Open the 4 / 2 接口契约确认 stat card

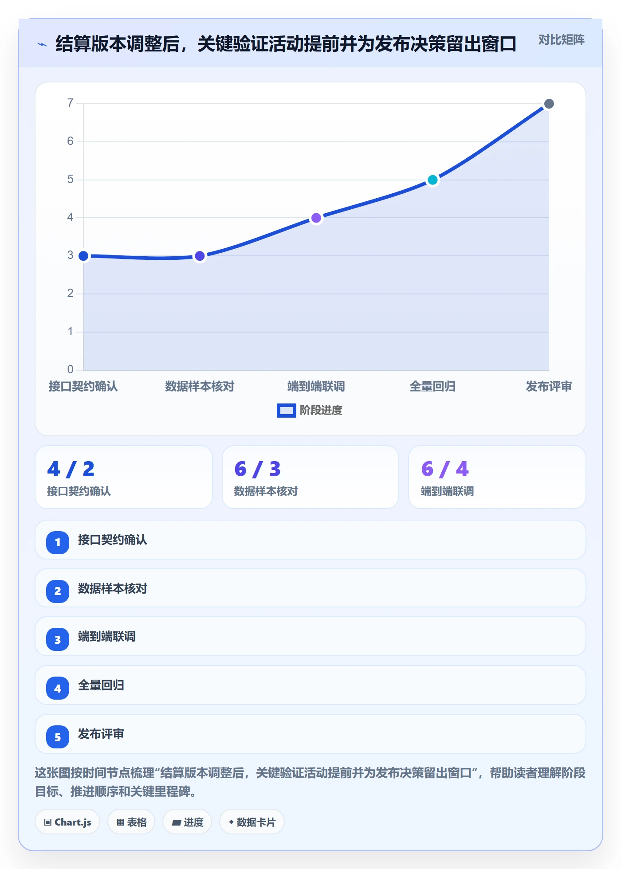tap(124, 477)
